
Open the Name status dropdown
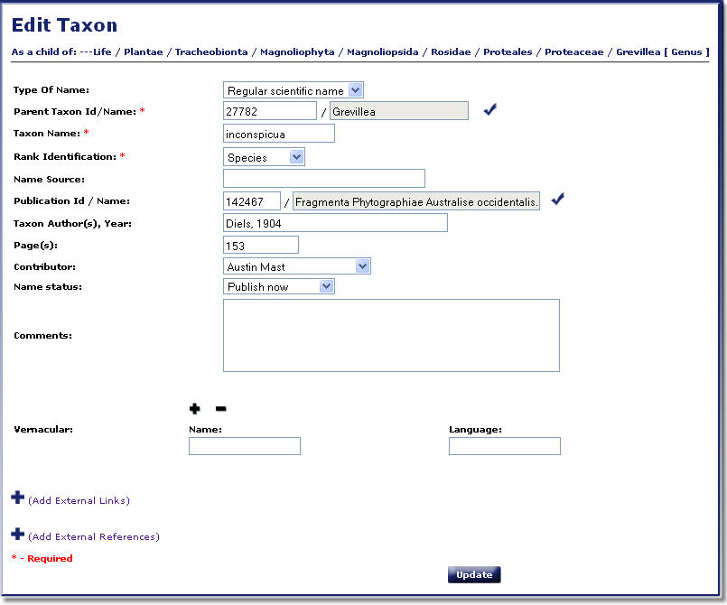(x=278, y=286)
